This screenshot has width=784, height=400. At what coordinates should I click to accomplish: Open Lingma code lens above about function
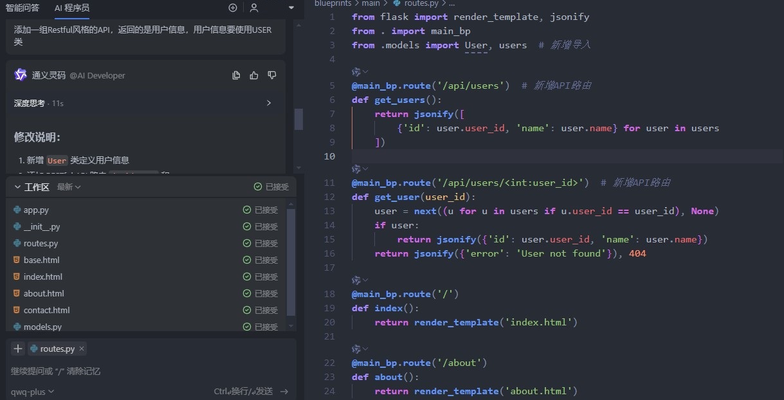coord(360,349)
